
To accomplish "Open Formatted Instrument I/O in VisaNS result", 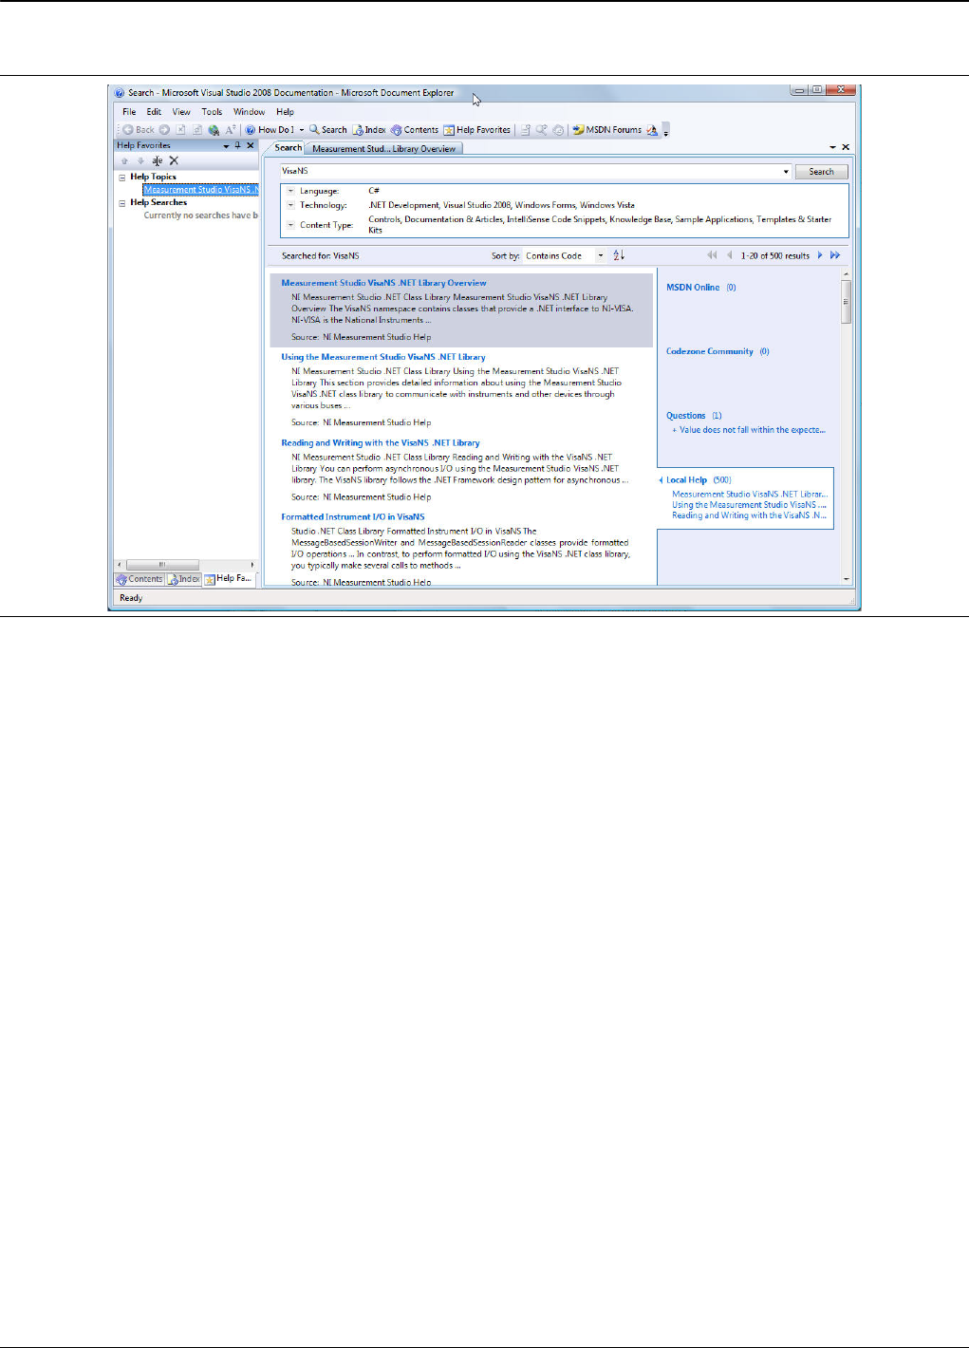I will [353, 517].
